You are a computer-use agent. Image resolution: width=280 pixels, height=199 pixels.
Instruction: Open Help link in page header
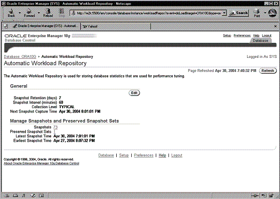pos(256,35)
